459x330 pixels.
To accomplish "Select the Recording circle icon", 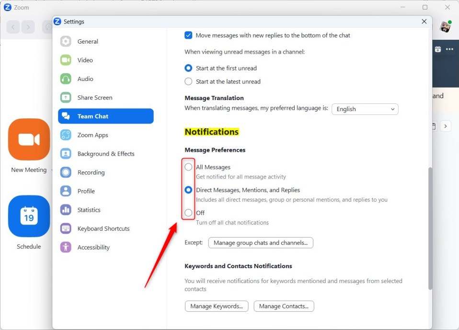I will [x=66, y=172].
